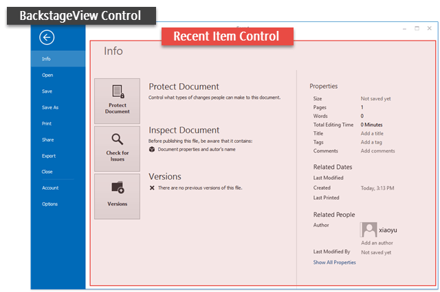Select the Print backstage tab
The height and width of the screenshot is (292, 440).
pyautogui.click(x=58, y=124)
